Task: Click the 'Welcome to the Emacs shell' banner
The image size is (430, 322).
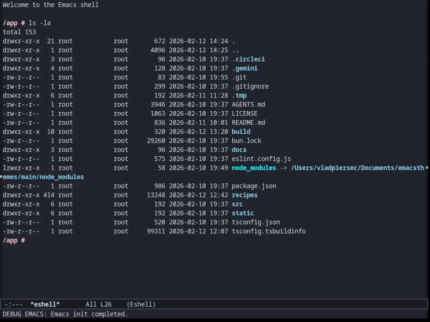Action: click(x=51, y=5)
